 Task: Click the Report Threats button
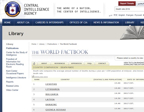127,3
